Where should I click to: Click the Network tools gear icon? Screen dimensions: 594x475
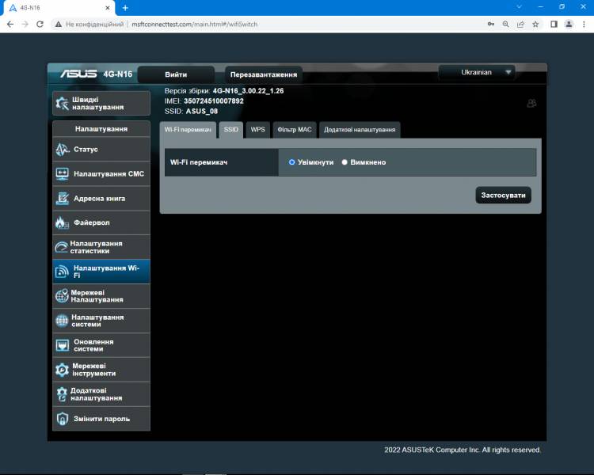[62, 370]
